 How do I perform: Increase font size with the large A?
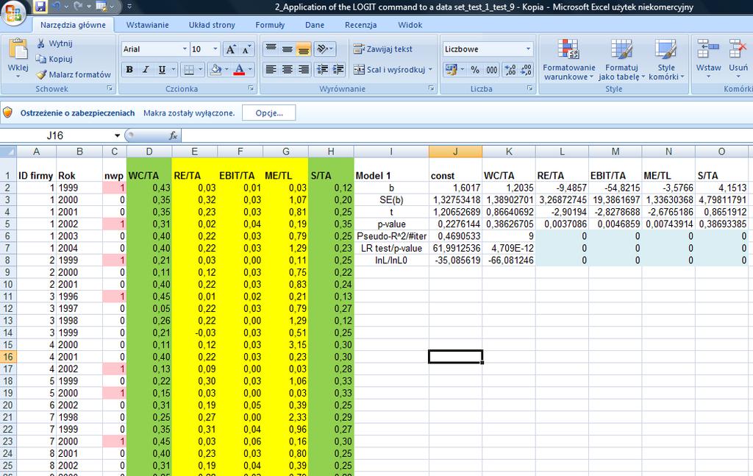[230, 49]
